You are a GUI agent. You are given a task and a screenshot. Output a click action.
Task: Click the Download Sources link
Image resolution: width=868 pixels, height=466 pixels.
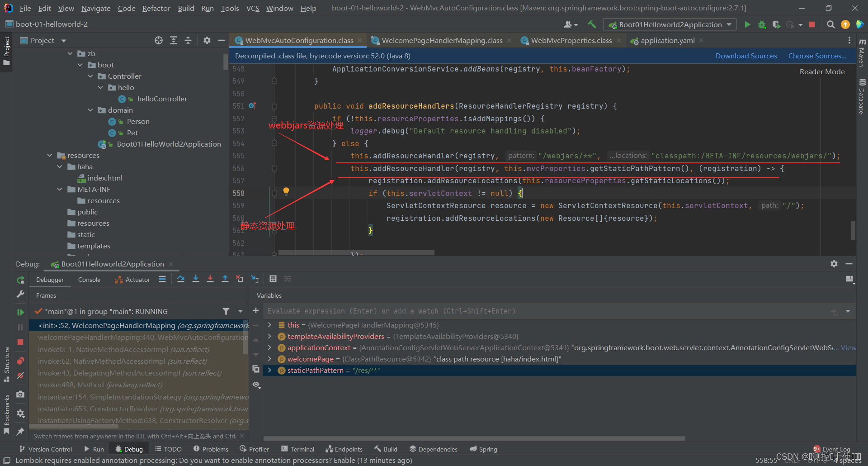point(746,55)
